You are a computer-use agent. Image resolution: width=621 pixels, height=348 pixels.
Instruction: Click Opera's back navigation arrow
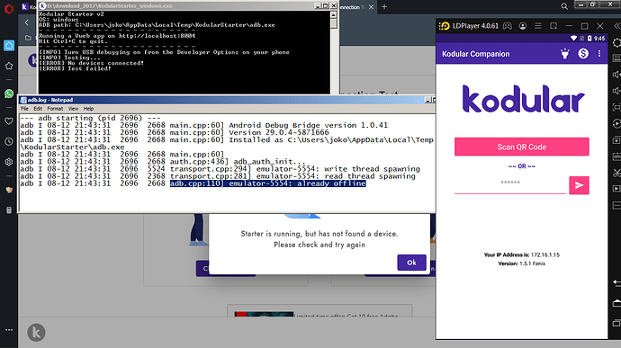26,22
